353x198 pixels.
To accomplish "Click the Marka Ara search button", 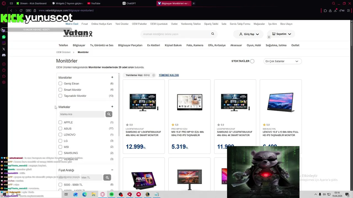I will (x=109, y=114).
